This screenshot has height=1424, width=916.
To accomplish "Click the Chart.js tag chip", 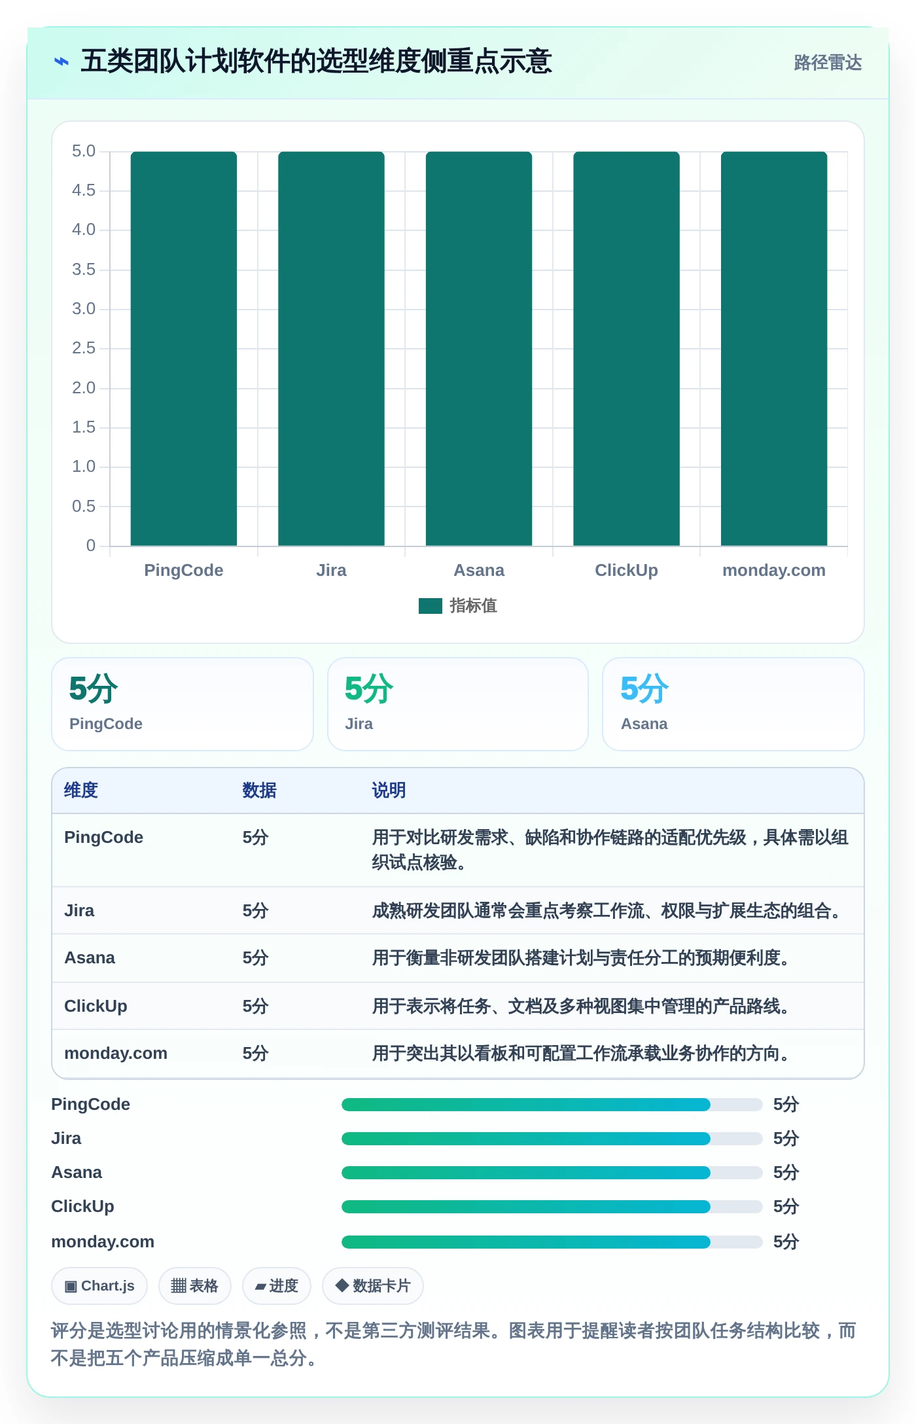I will click(x=99, y=1286).
